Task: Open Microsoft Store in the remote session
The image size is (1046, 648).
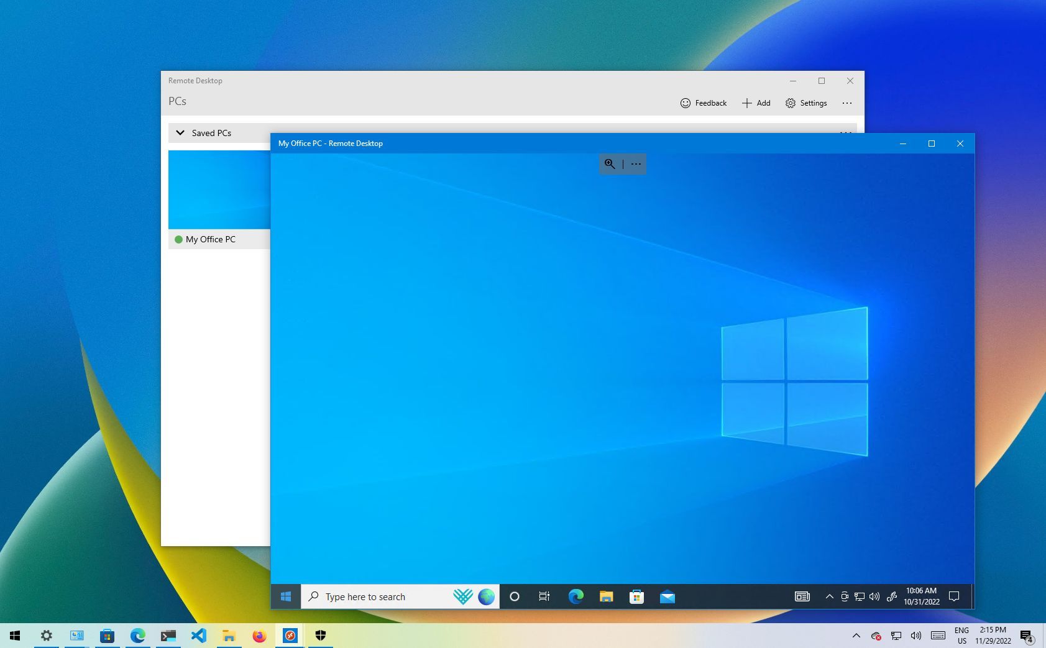Action: point(636,596)
